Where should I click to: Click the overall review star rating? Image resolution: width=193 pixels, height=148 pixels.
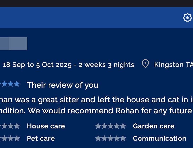coord(10,84)
